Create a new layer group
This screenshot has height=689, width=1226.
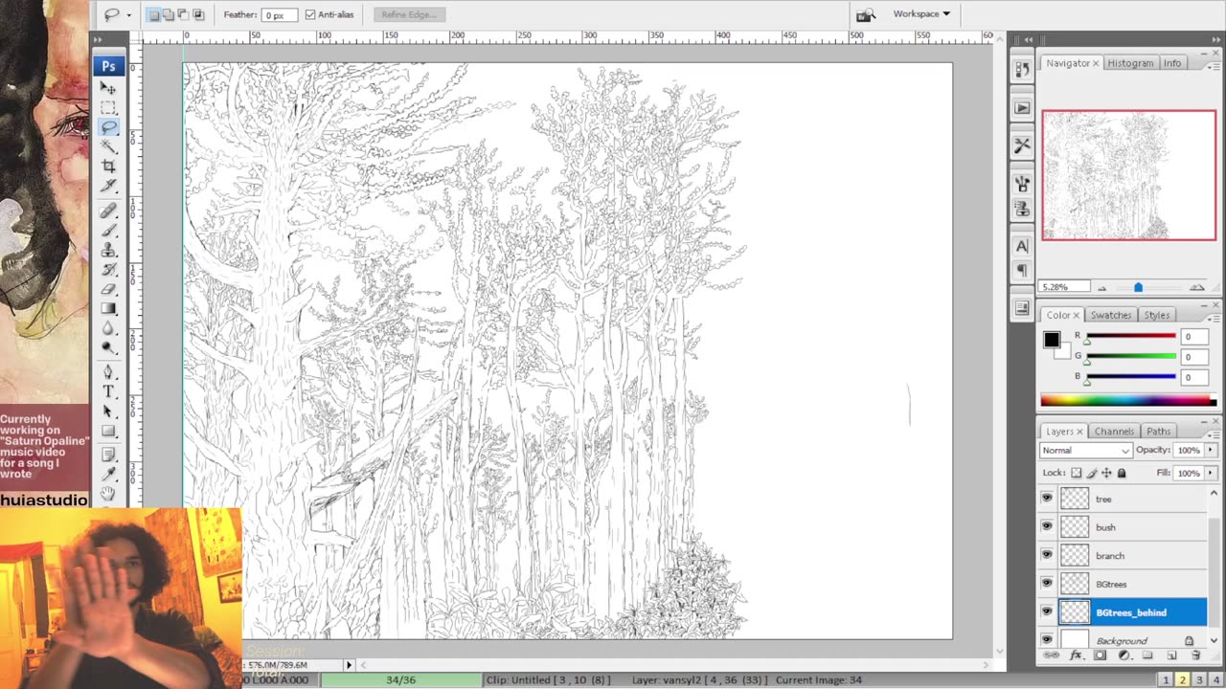[x=1147, y=656]
